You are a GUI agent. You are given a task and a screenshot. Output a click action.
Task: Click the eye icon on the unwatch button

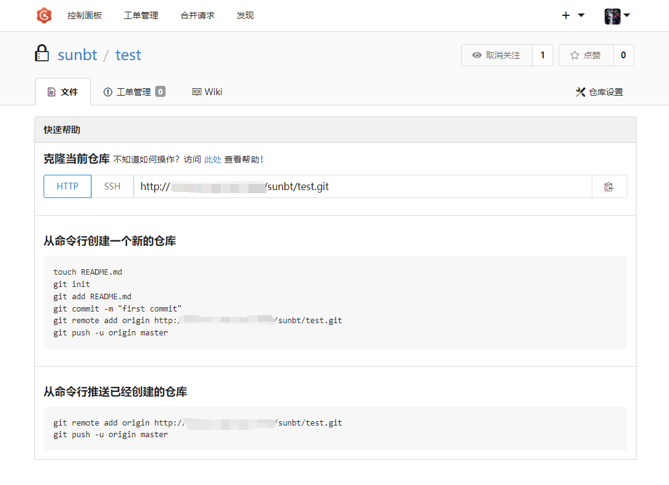(477, 55)
